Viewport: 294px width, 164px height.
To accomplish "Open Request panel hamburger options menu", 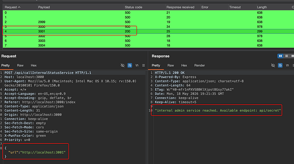I will 144,65.
